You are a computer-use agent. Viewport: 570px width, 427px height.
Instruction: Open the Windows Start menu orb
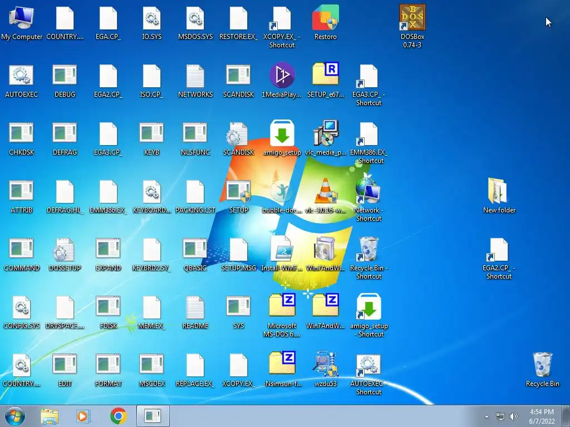click(14, 416)
